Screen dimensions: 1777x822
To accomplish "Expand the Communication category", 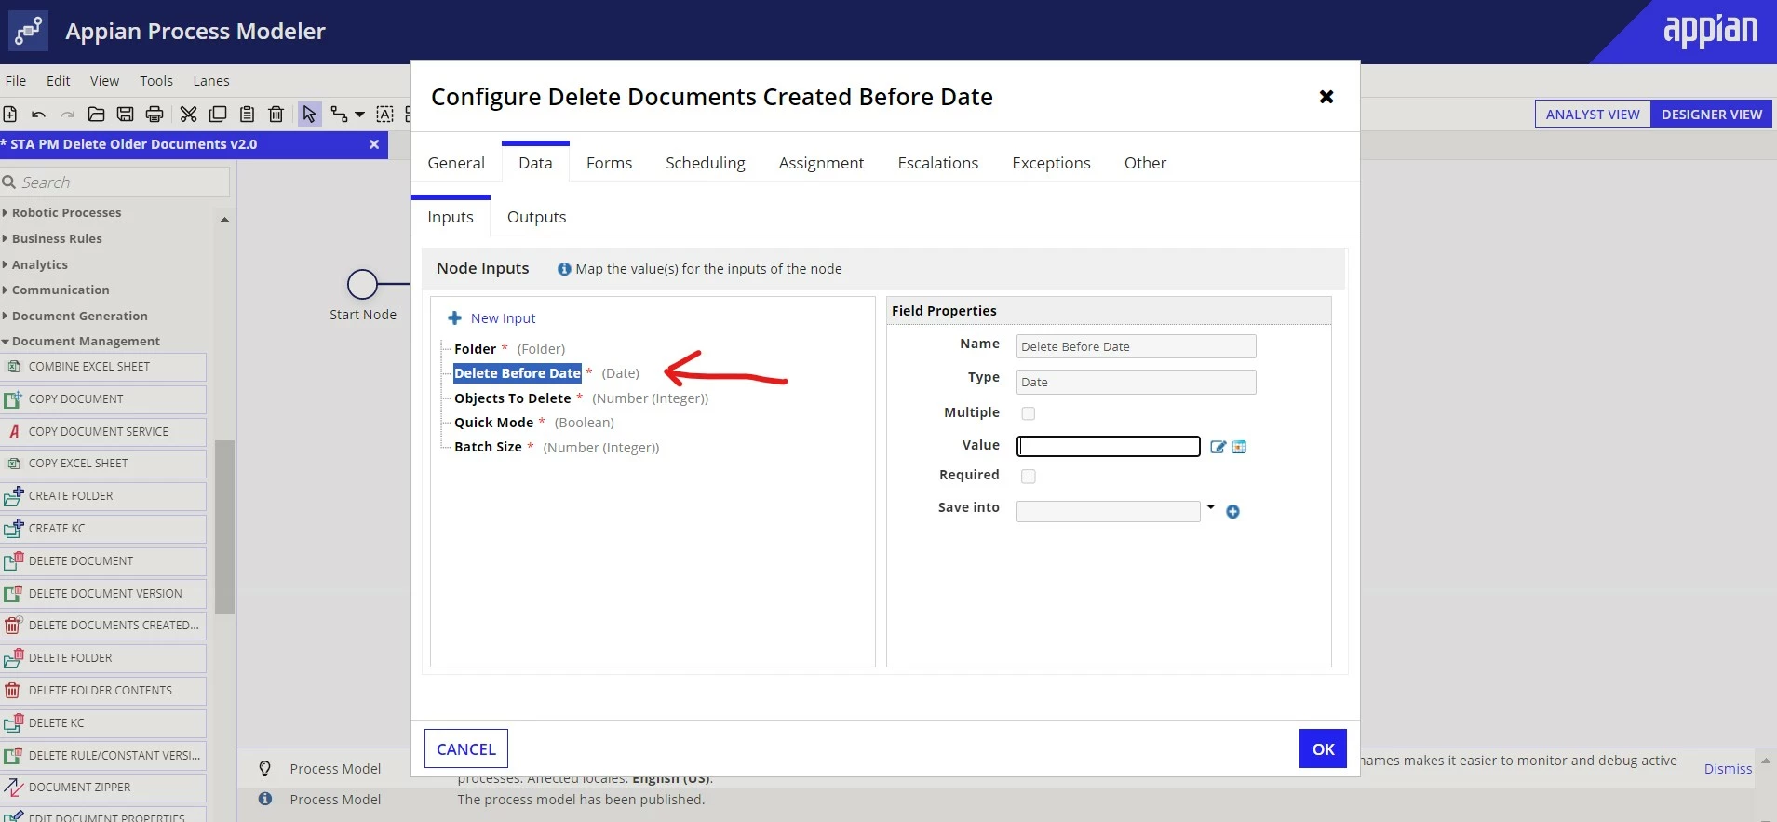I will 56,290.
